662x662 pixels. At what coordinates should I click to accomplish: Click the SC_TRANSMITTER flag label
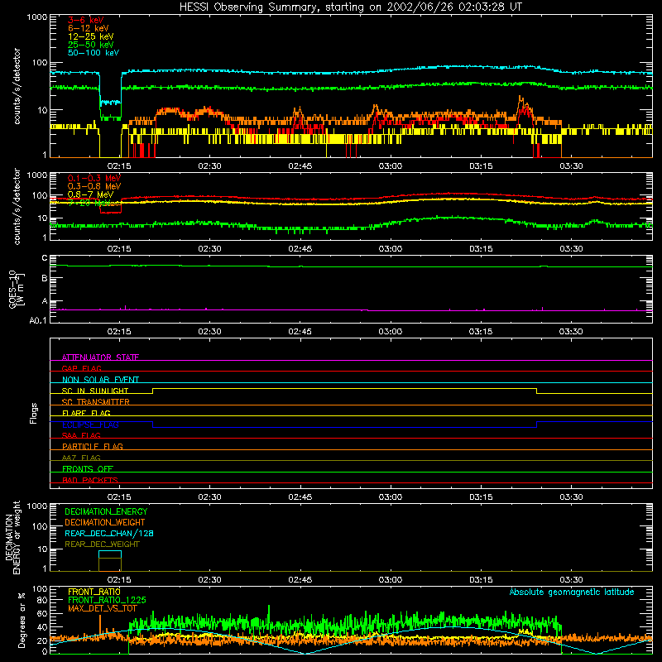coord(95,401)
